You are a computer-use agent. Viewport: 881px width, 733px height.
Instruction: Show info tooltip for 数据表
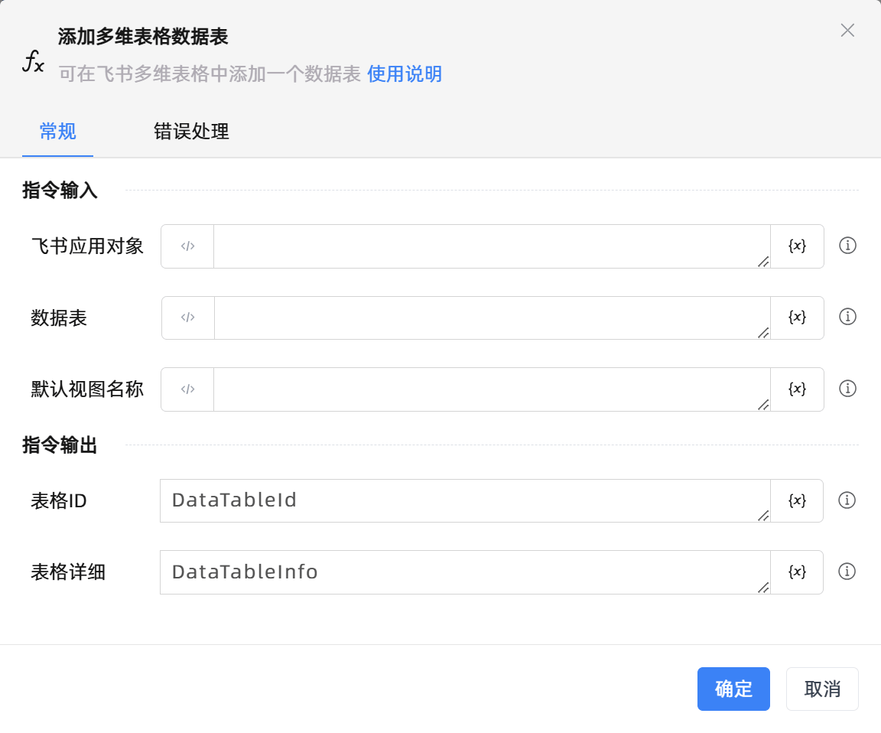click(x=847, y=317)
